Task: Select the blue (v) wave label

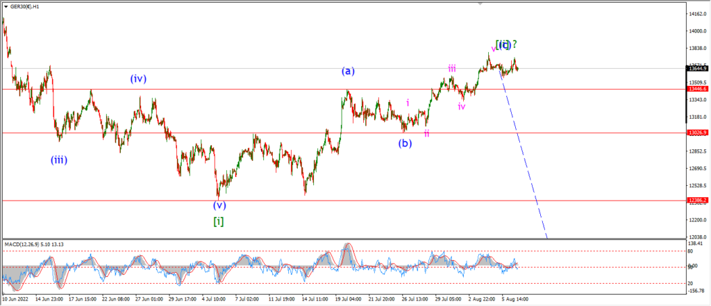Action: (219, 205)
